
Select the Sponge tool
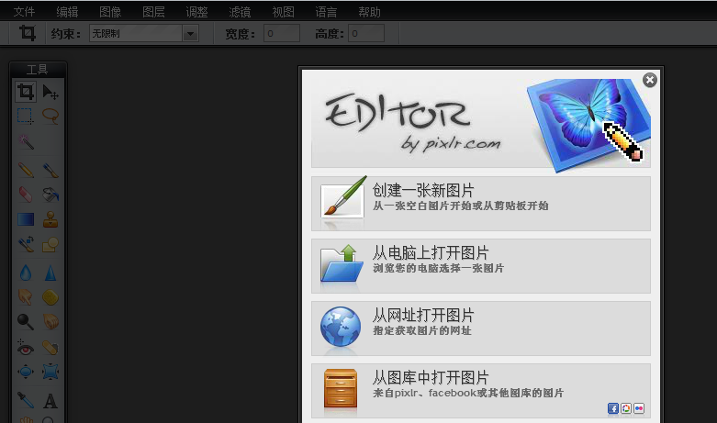point(50,297)
